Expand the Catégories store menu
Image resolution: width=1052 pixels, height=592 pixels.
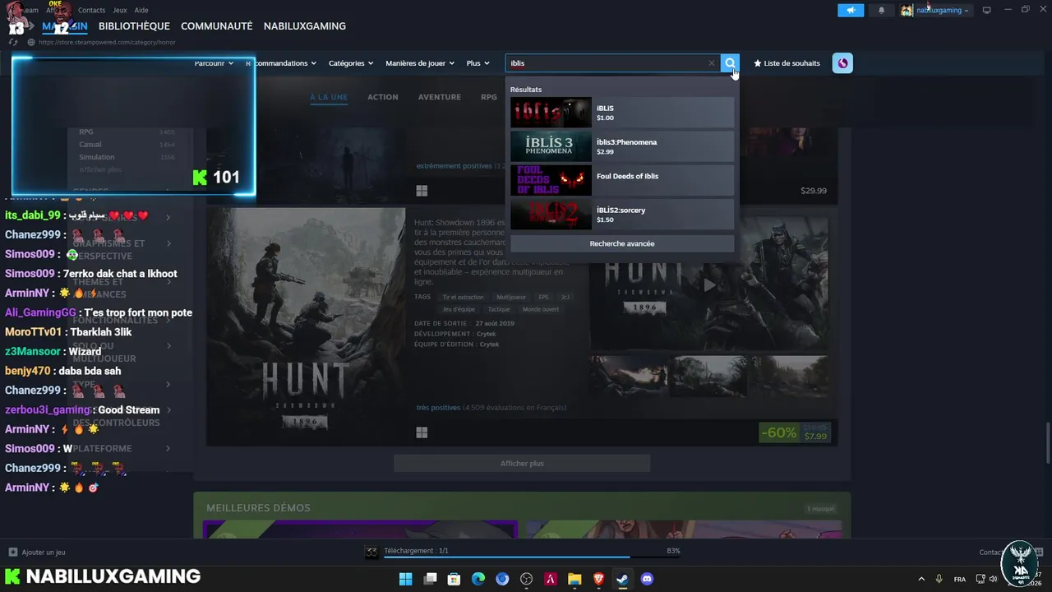(x=351, y=63)
